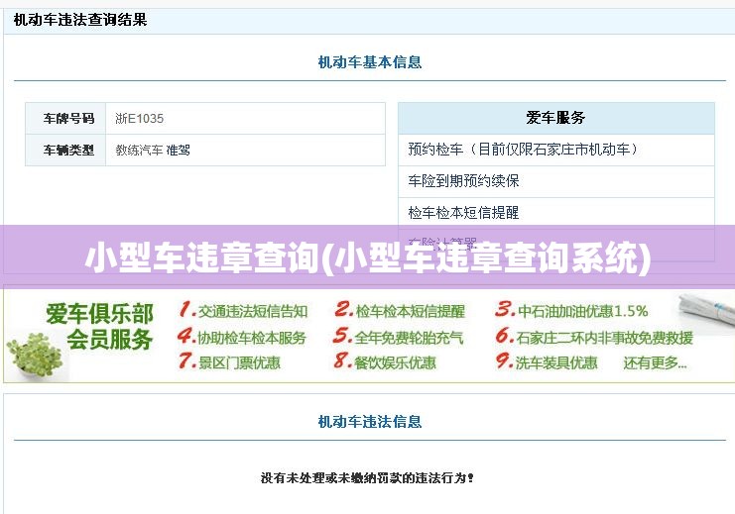The image size is (735, 514).
Task: Open banner item 4 协助检车检本服务
Action: coord(242,337)
